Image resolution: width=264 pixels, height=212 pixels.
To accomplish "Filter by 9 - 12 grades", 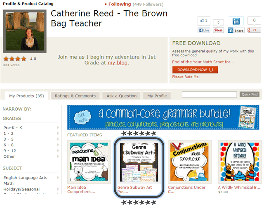I will pyautogui.click(x=10, y=150).
